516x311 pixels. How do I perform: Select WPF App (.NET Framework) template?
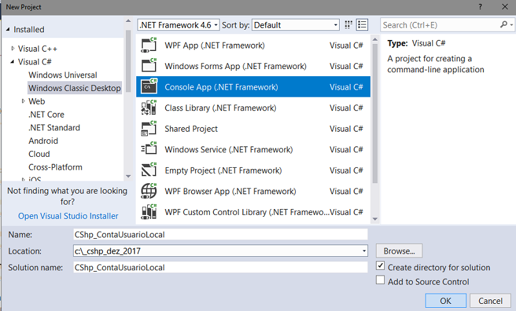[x=253, y=45]
